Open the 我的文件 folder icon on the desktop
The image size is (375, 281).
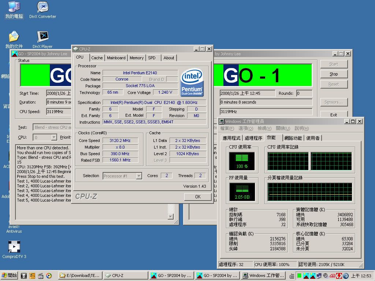coord(14,40)
